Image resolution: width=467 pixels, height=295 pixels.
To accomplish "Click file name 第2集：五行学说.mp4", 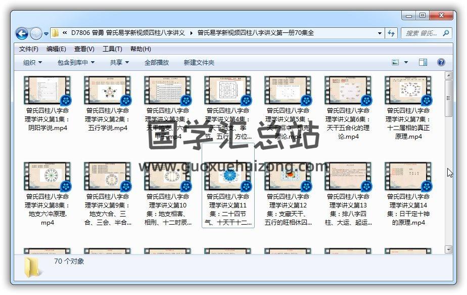I will tap(108, 119).
